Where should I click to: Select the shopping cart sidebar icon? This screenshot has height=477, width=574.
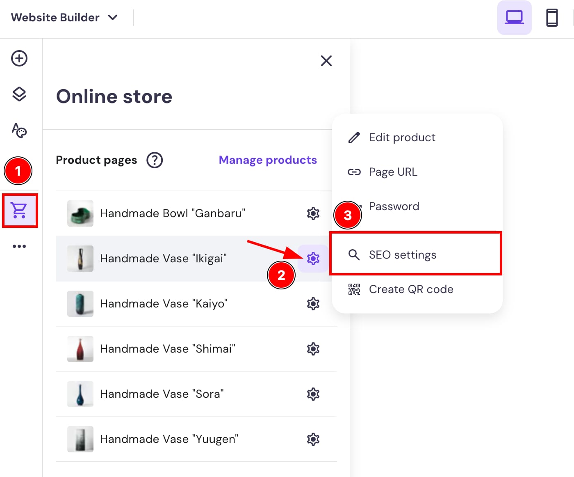pyautogui.click(x=20, y=211)
